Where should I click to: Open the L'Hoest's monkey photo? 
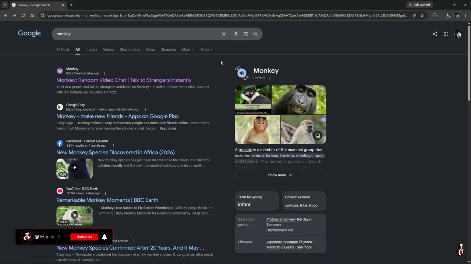253,100
